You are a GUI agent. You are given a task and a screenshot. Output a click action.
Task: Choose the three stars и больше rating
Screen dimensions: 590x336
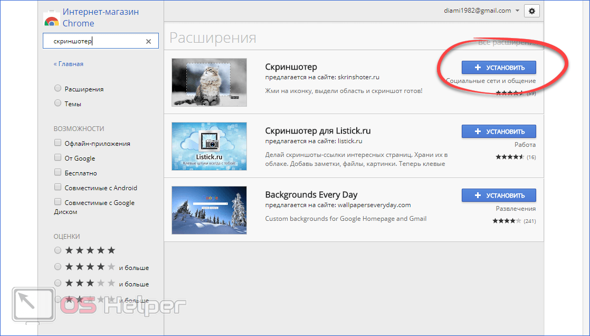(x=58, y=283)
